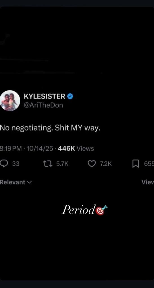
Task: Open the KYLESISTER profile picture
Action: (10, 100)
